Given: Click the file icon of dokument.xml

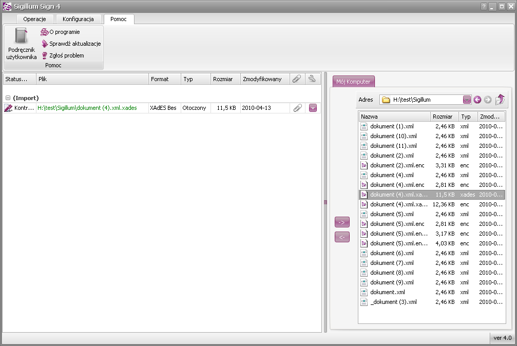Looking at the screenshot, I should 364,292.
